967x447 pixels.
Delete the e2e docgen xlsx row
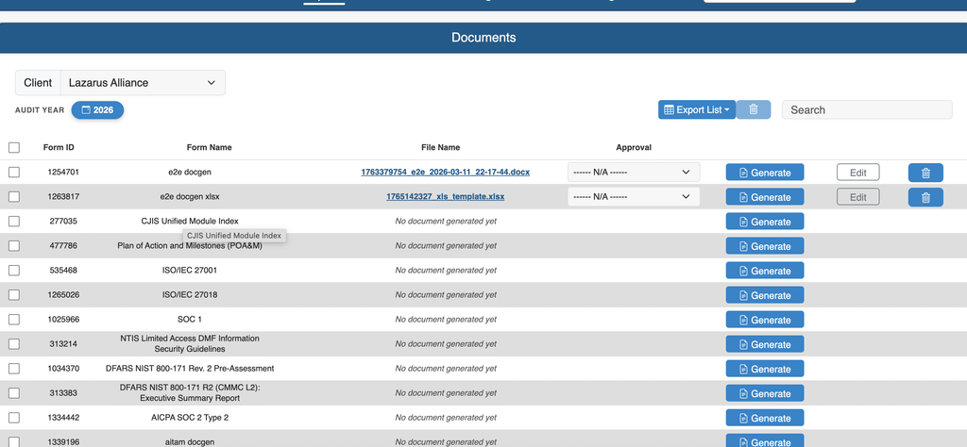pyautogui.click(x=925, y=197)
